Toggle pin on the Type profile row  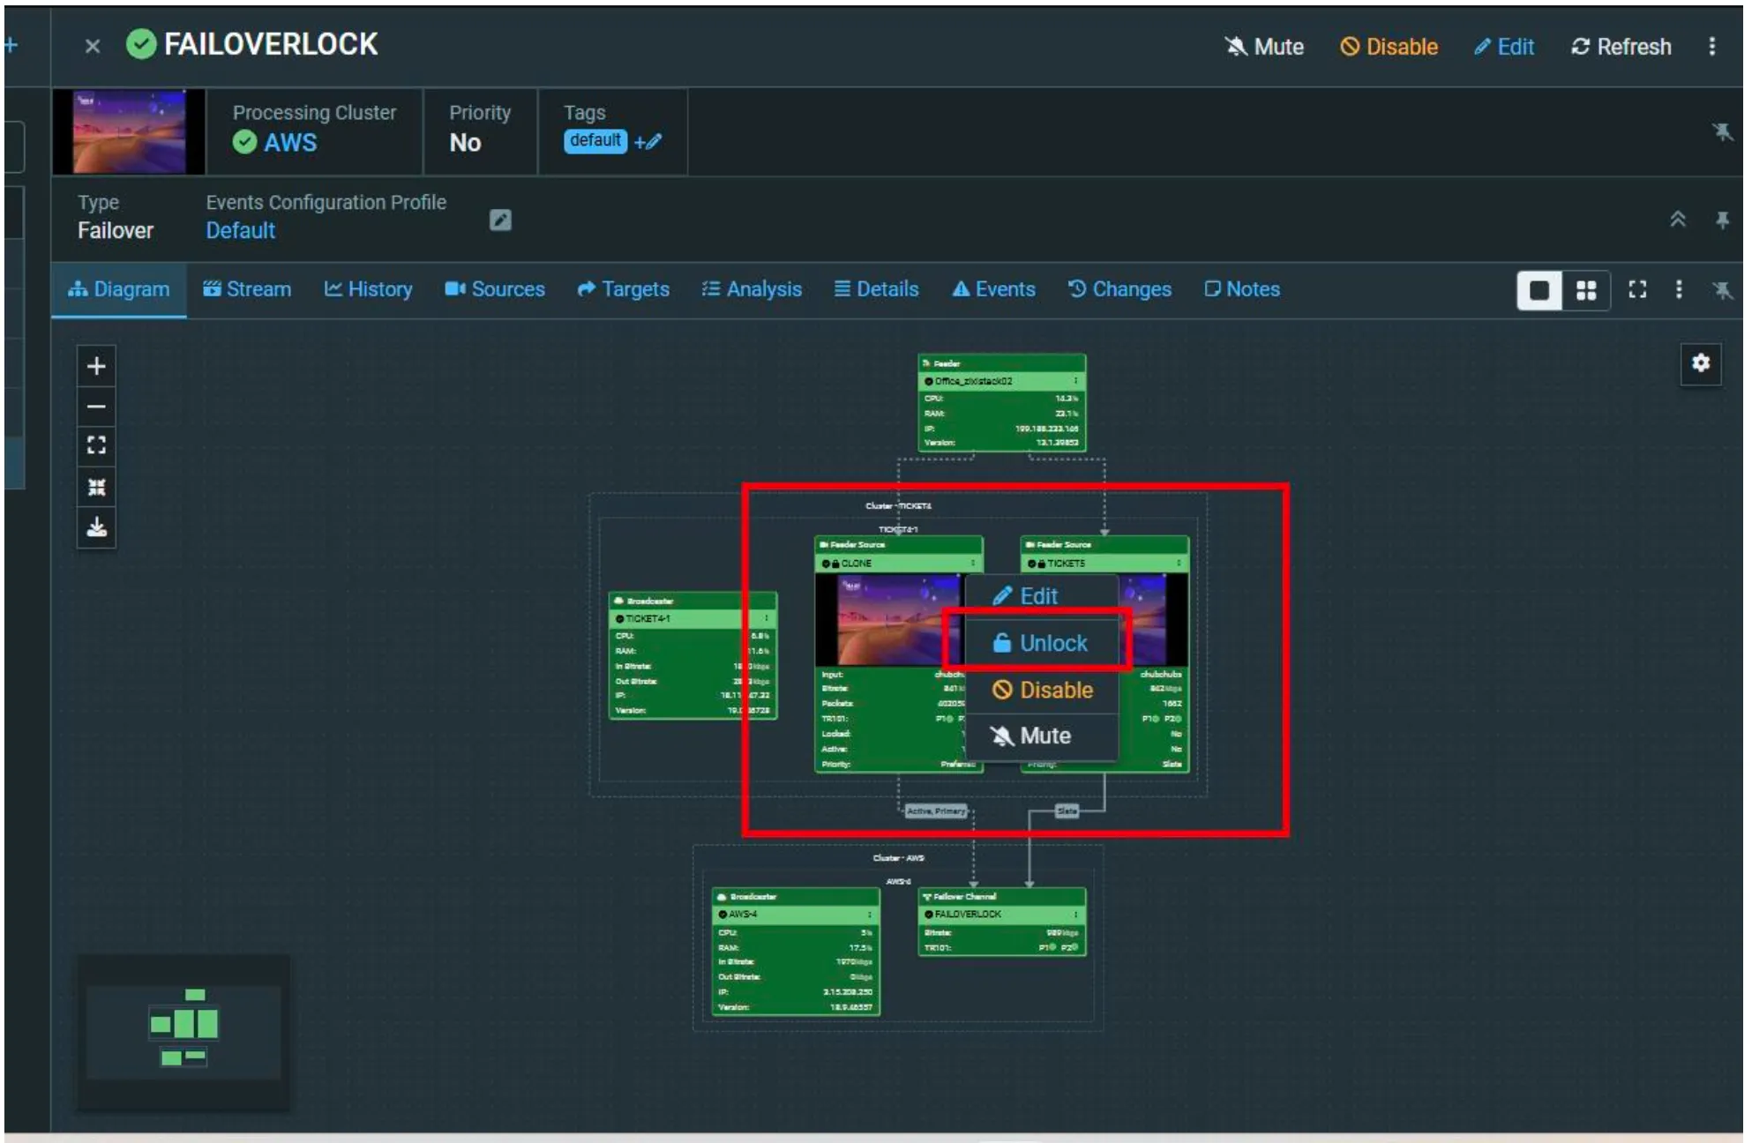point(1722,220)
